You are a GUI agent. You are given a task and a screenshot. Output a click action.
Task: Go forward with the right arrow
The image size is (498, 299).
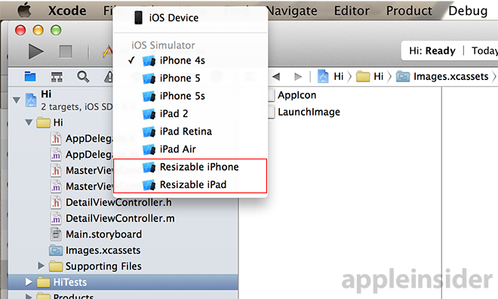298,76
